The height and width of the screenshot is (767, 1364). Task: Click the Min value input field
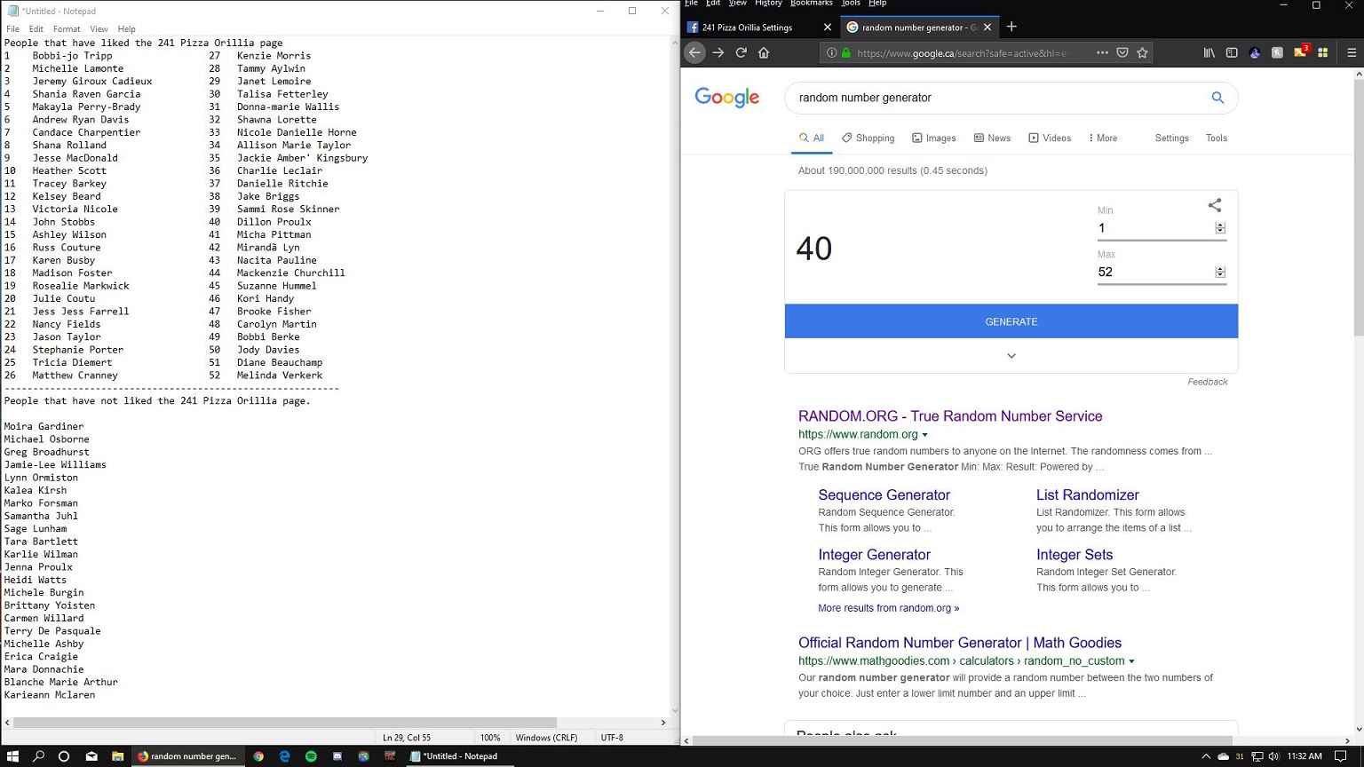tap(1154, 228)
